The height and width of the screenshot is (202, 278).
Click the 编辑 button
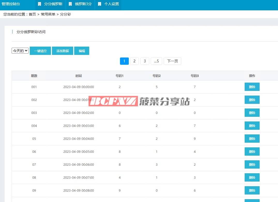pos(82,51)
